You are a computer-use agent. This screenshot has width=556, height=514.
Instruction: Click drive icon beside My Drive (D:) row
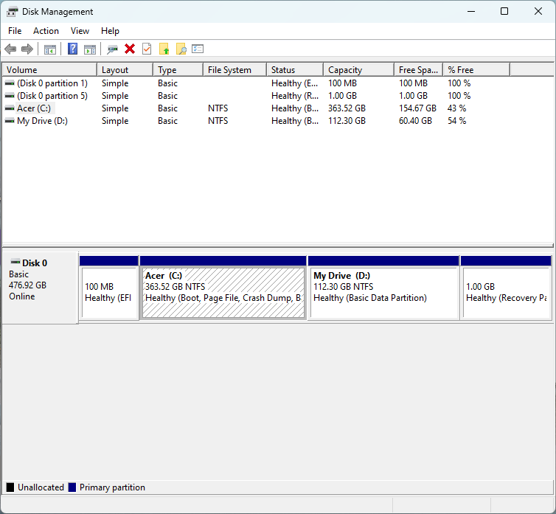coord(10,121)
